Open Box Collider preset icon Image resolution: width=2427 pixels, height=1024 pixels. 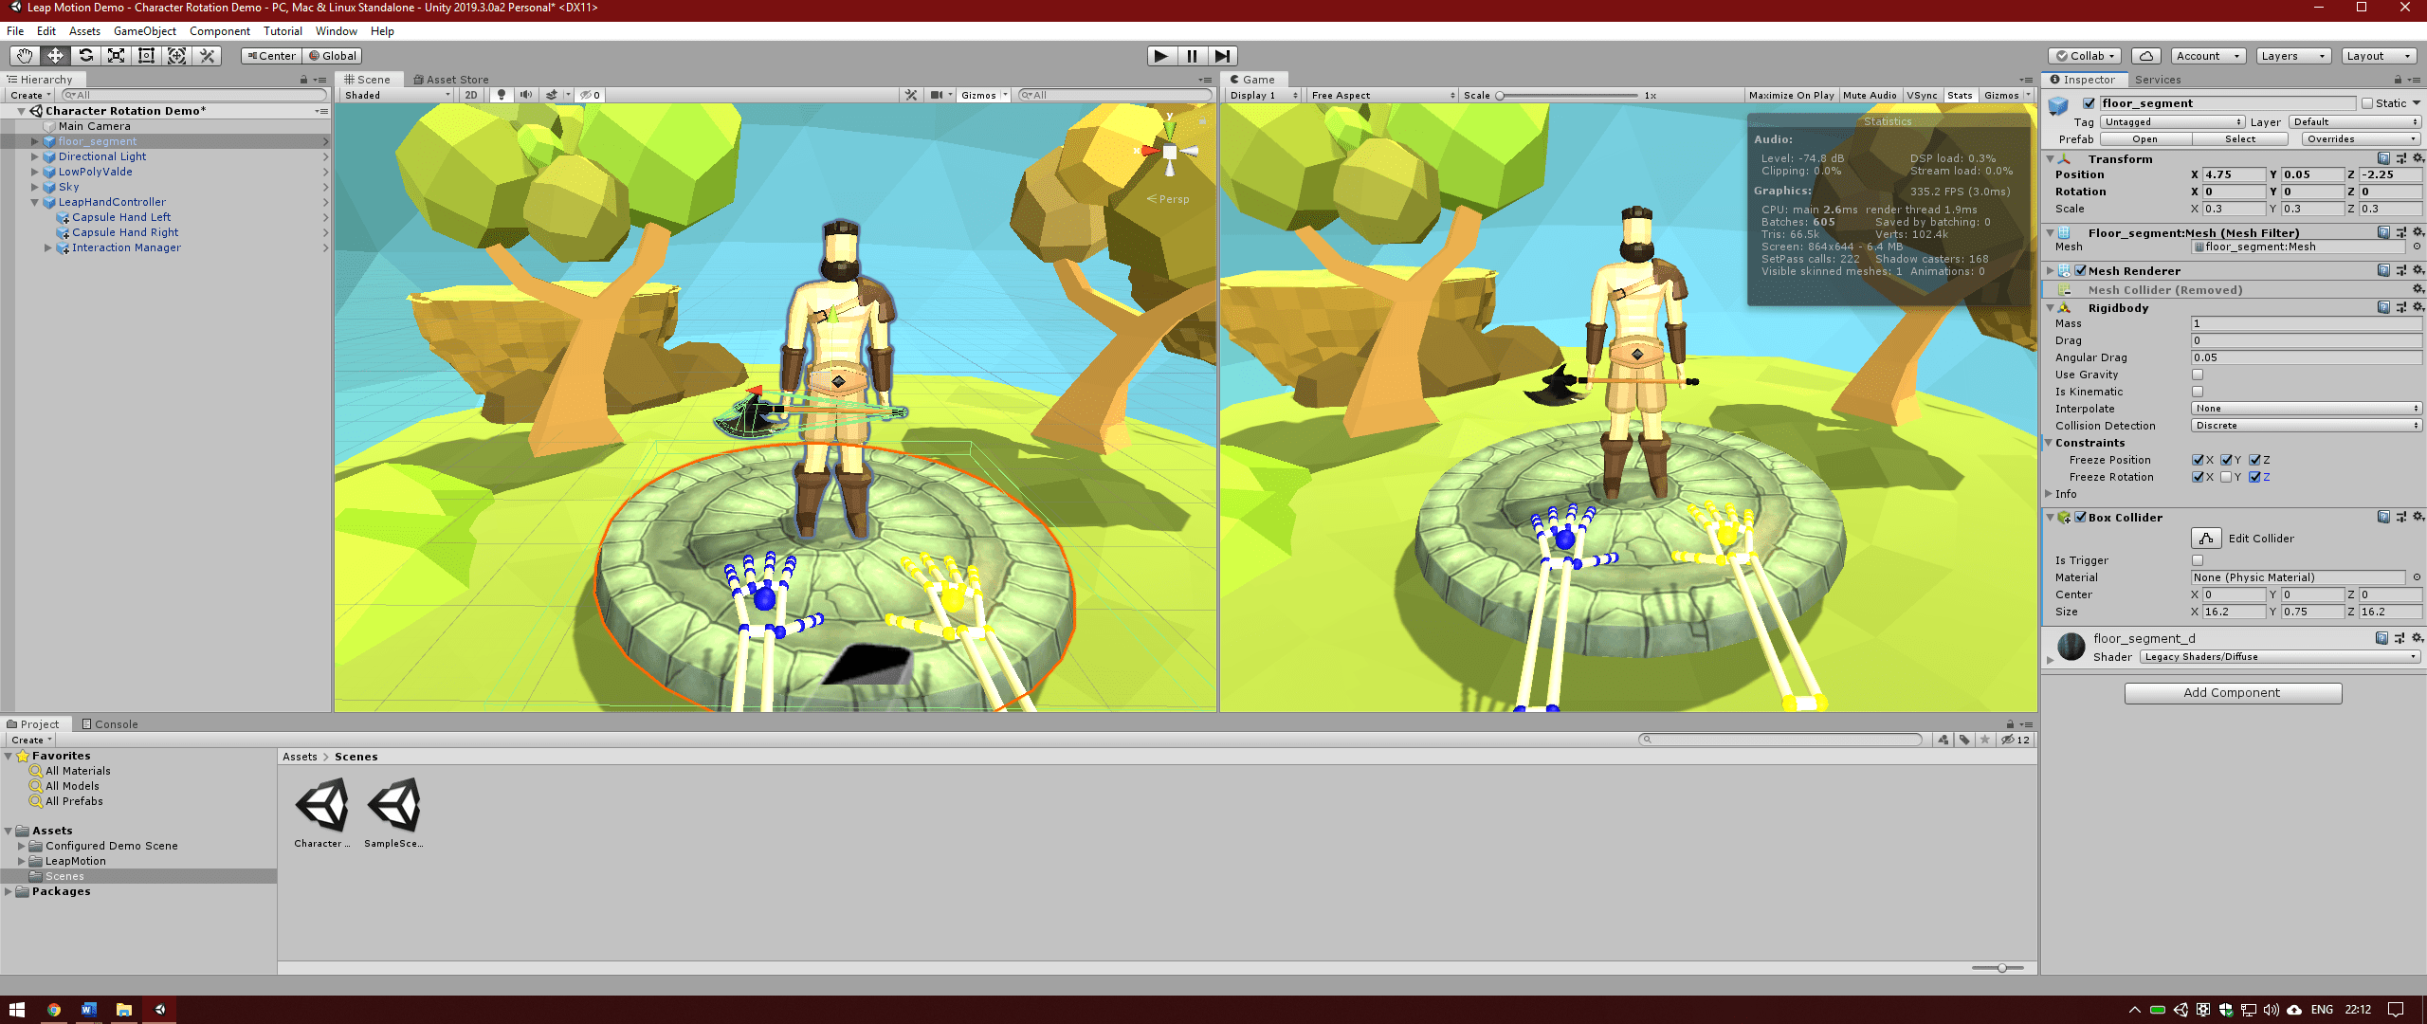pyautogui.click(x=2400, y=517)
